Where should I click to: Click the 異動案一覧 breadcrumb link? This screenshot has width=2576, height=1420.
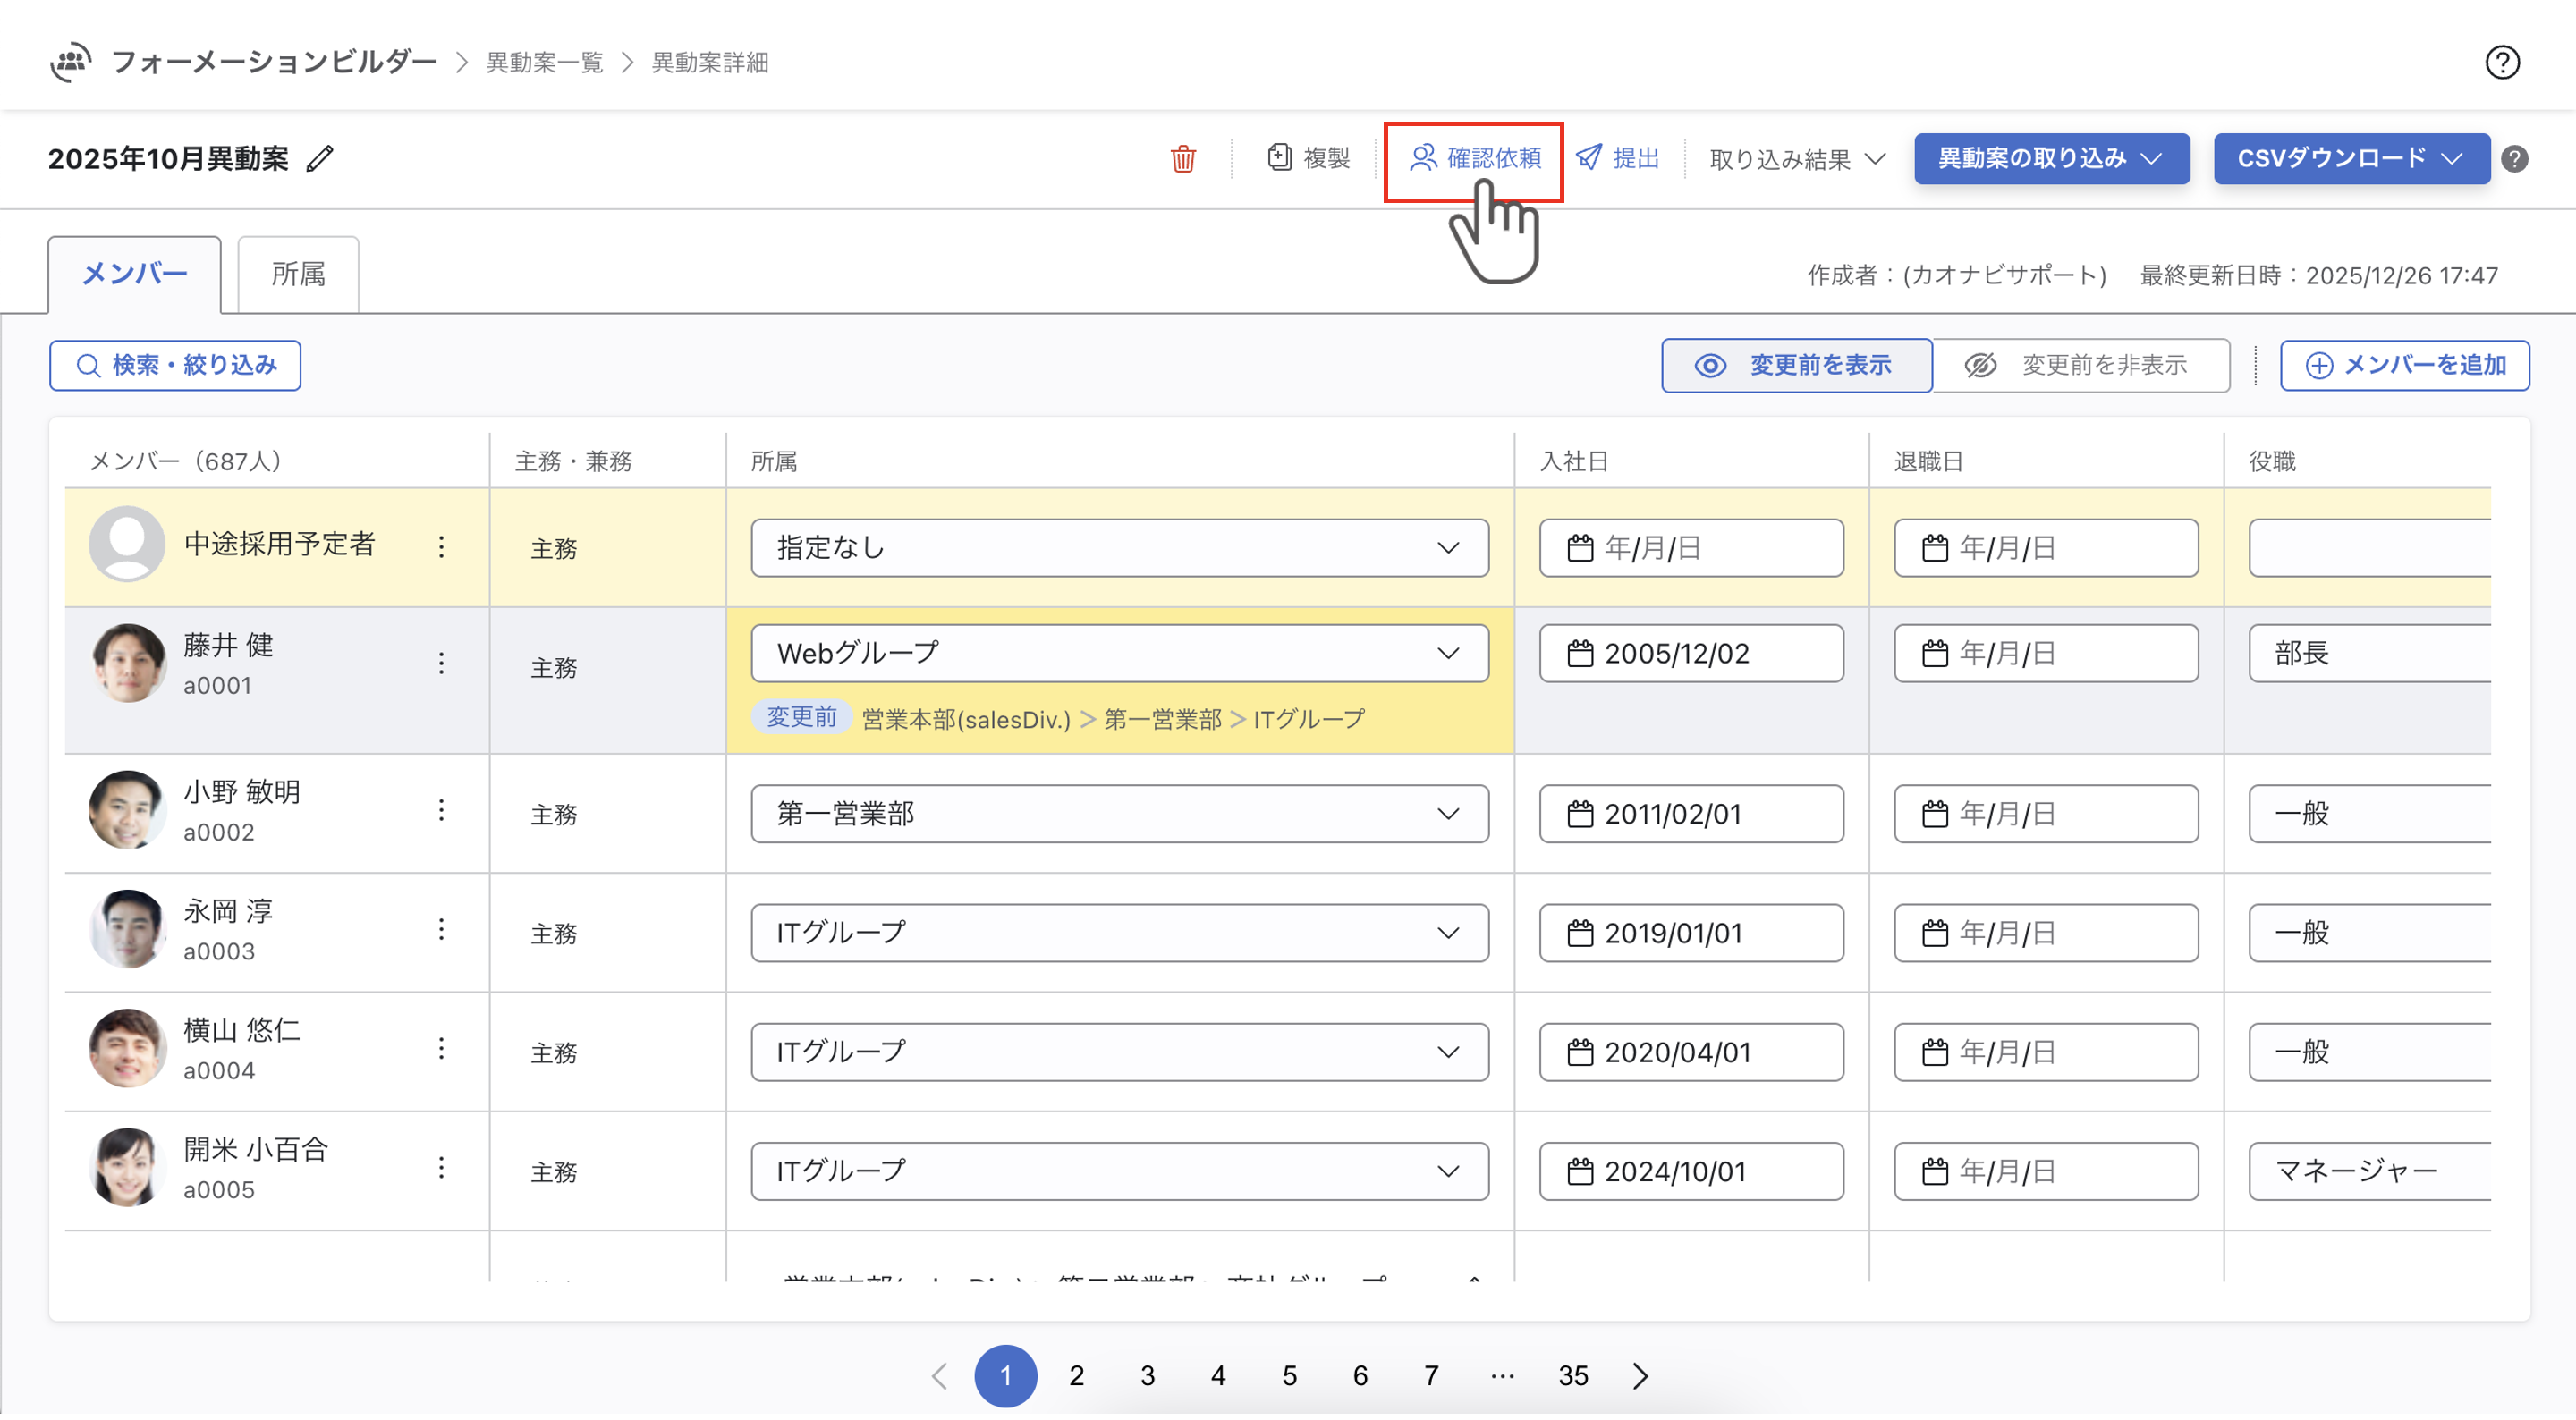(545, 63)
